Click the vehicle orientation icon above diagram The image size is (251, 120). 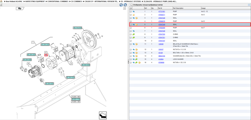pos(20,9)
